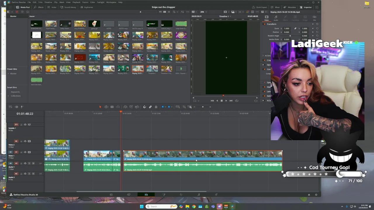Image resolution: width=374 pixels, height=210 pixels.
Task: Click the stop button in viewer
Action: 221,101
